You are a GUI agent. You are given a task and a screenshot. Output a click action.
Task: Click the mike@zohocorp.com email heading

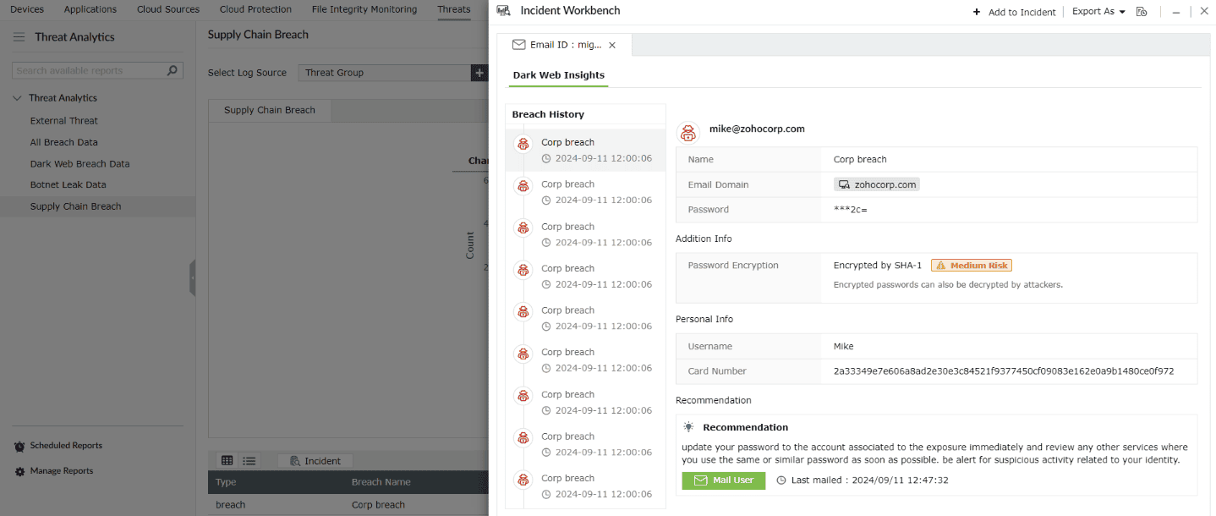(757, 129)
